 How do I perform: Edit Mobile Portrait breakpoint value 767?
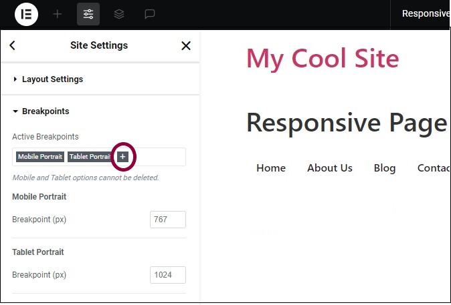168,220
